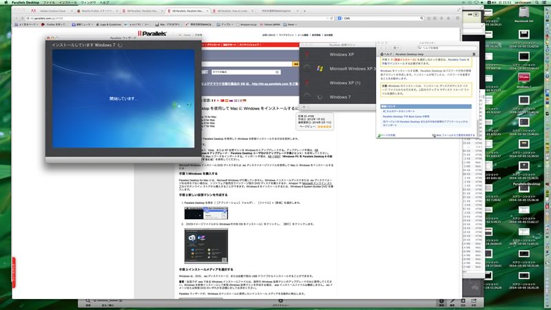The image size is (551, 310).
Task: Open Help Center bookmarks icon
Action: [x=474, y=54]
